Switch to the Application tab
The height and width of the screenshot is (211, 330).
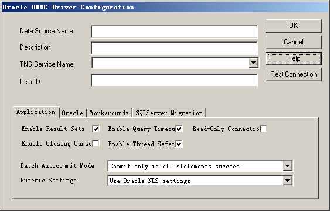[x=36, y=112]
